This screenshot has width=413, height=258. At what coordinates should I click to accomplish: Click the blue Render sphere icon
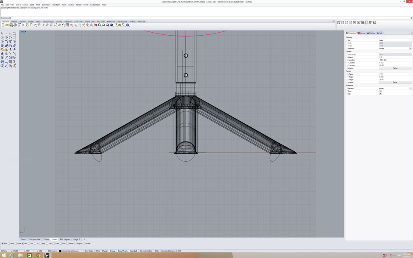click(x=111, y=25)
